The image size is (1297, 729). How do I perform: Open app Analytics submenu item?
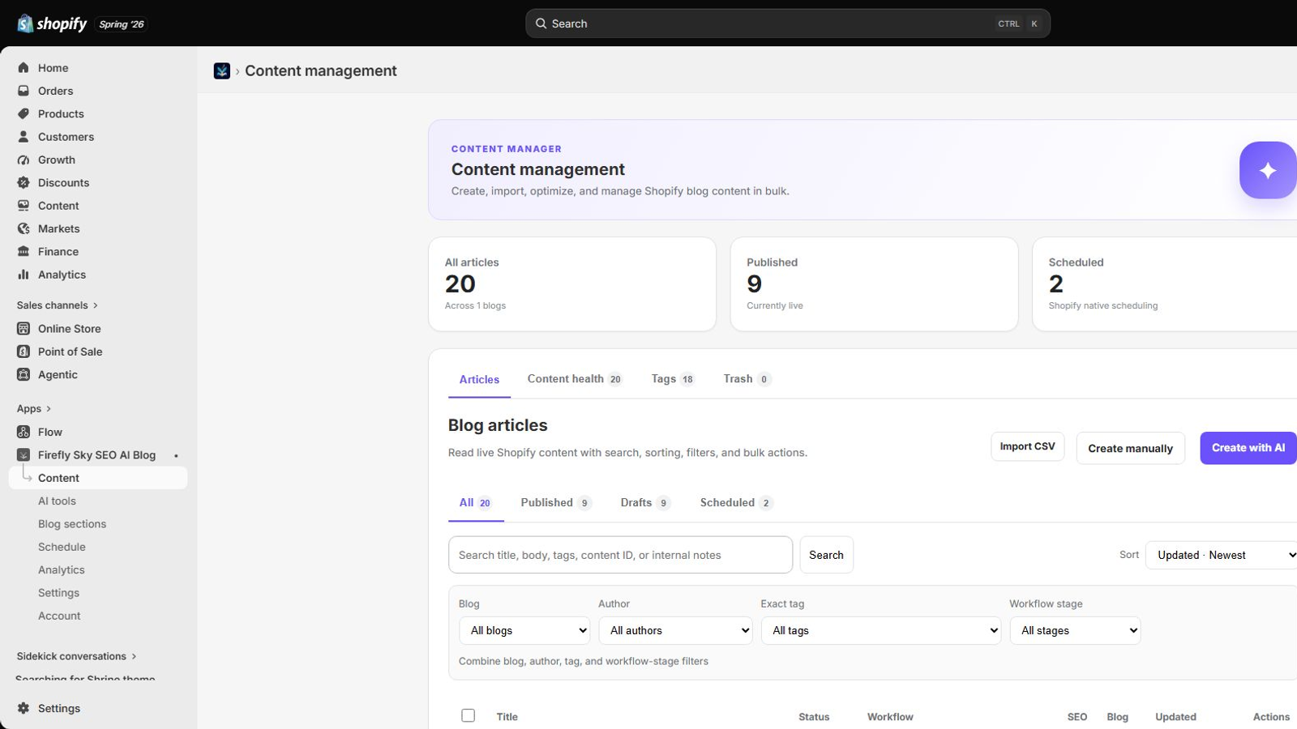(62, 570)
